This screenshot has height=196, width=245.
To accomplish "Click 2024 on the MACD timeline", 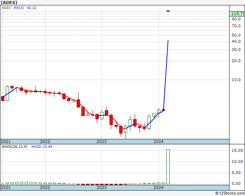I will [159, 187].
